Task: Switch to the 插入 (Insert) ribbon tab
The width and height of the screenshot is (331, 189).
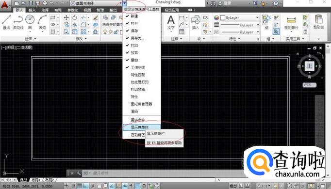Action: pyautogui.click(x=32, y=10)
